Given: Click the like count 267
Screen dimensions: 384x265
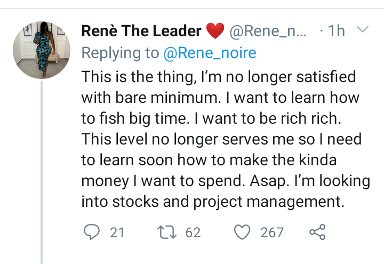Looking at the screenshot, I should 272,232.
